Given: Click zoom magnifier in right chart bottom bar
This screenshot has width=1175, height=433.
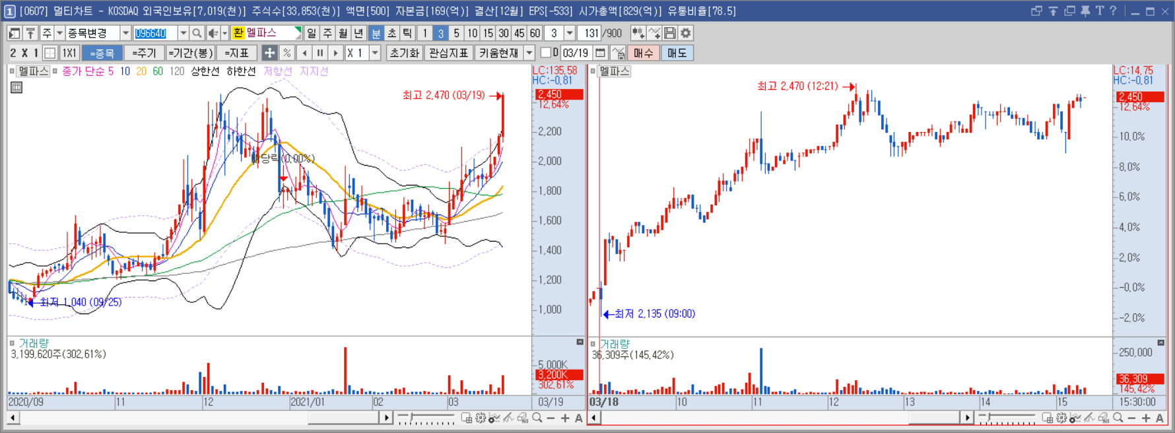Looking at the screenshot, I should [x=1118, y=418].
